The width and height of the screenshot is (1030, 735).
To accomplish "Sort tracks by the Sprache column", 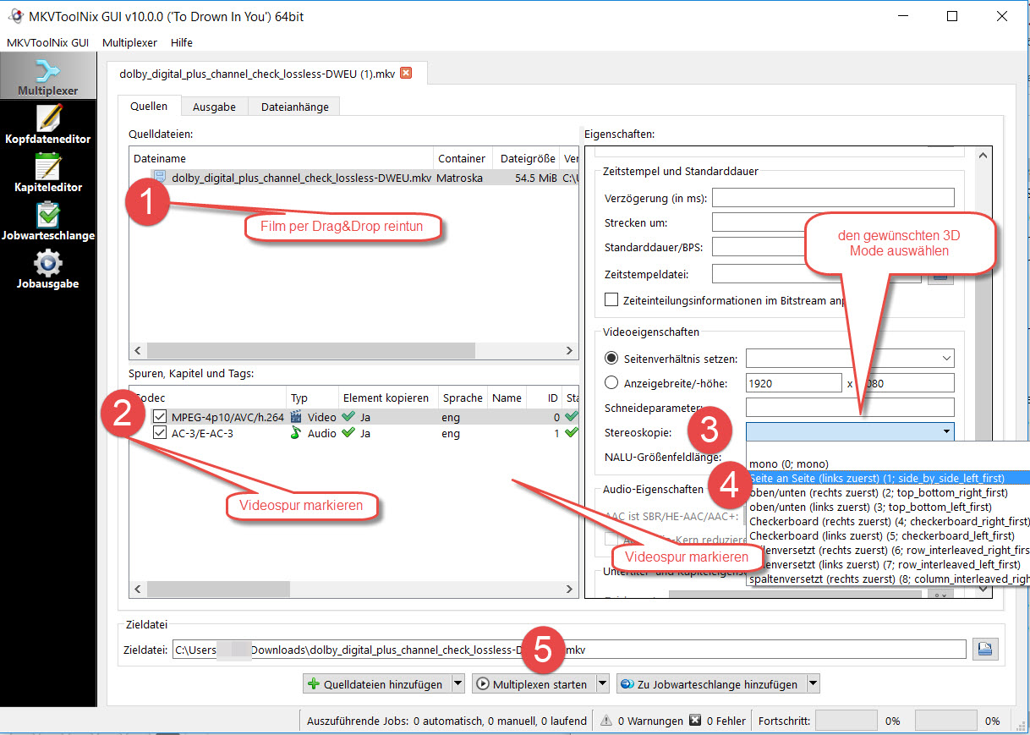I will point(463,398).
